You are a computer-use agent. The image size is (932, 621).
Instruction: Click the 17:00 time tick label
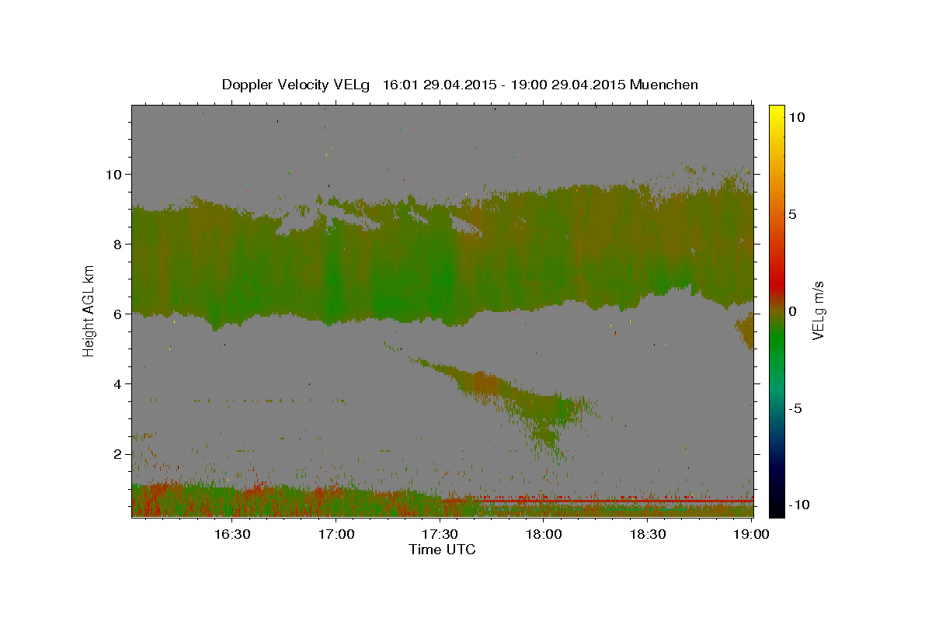point(336,534)
